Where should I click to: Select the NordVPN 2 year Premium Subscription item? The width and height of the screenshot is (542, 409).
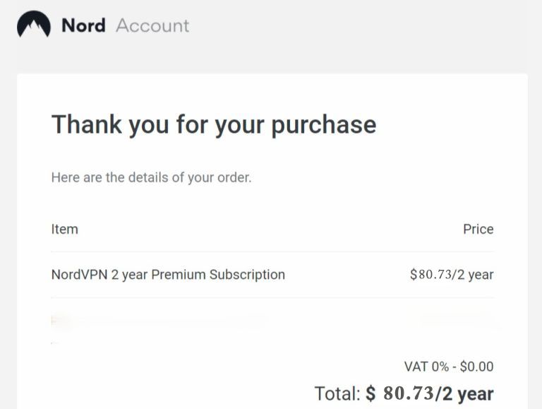168,274
